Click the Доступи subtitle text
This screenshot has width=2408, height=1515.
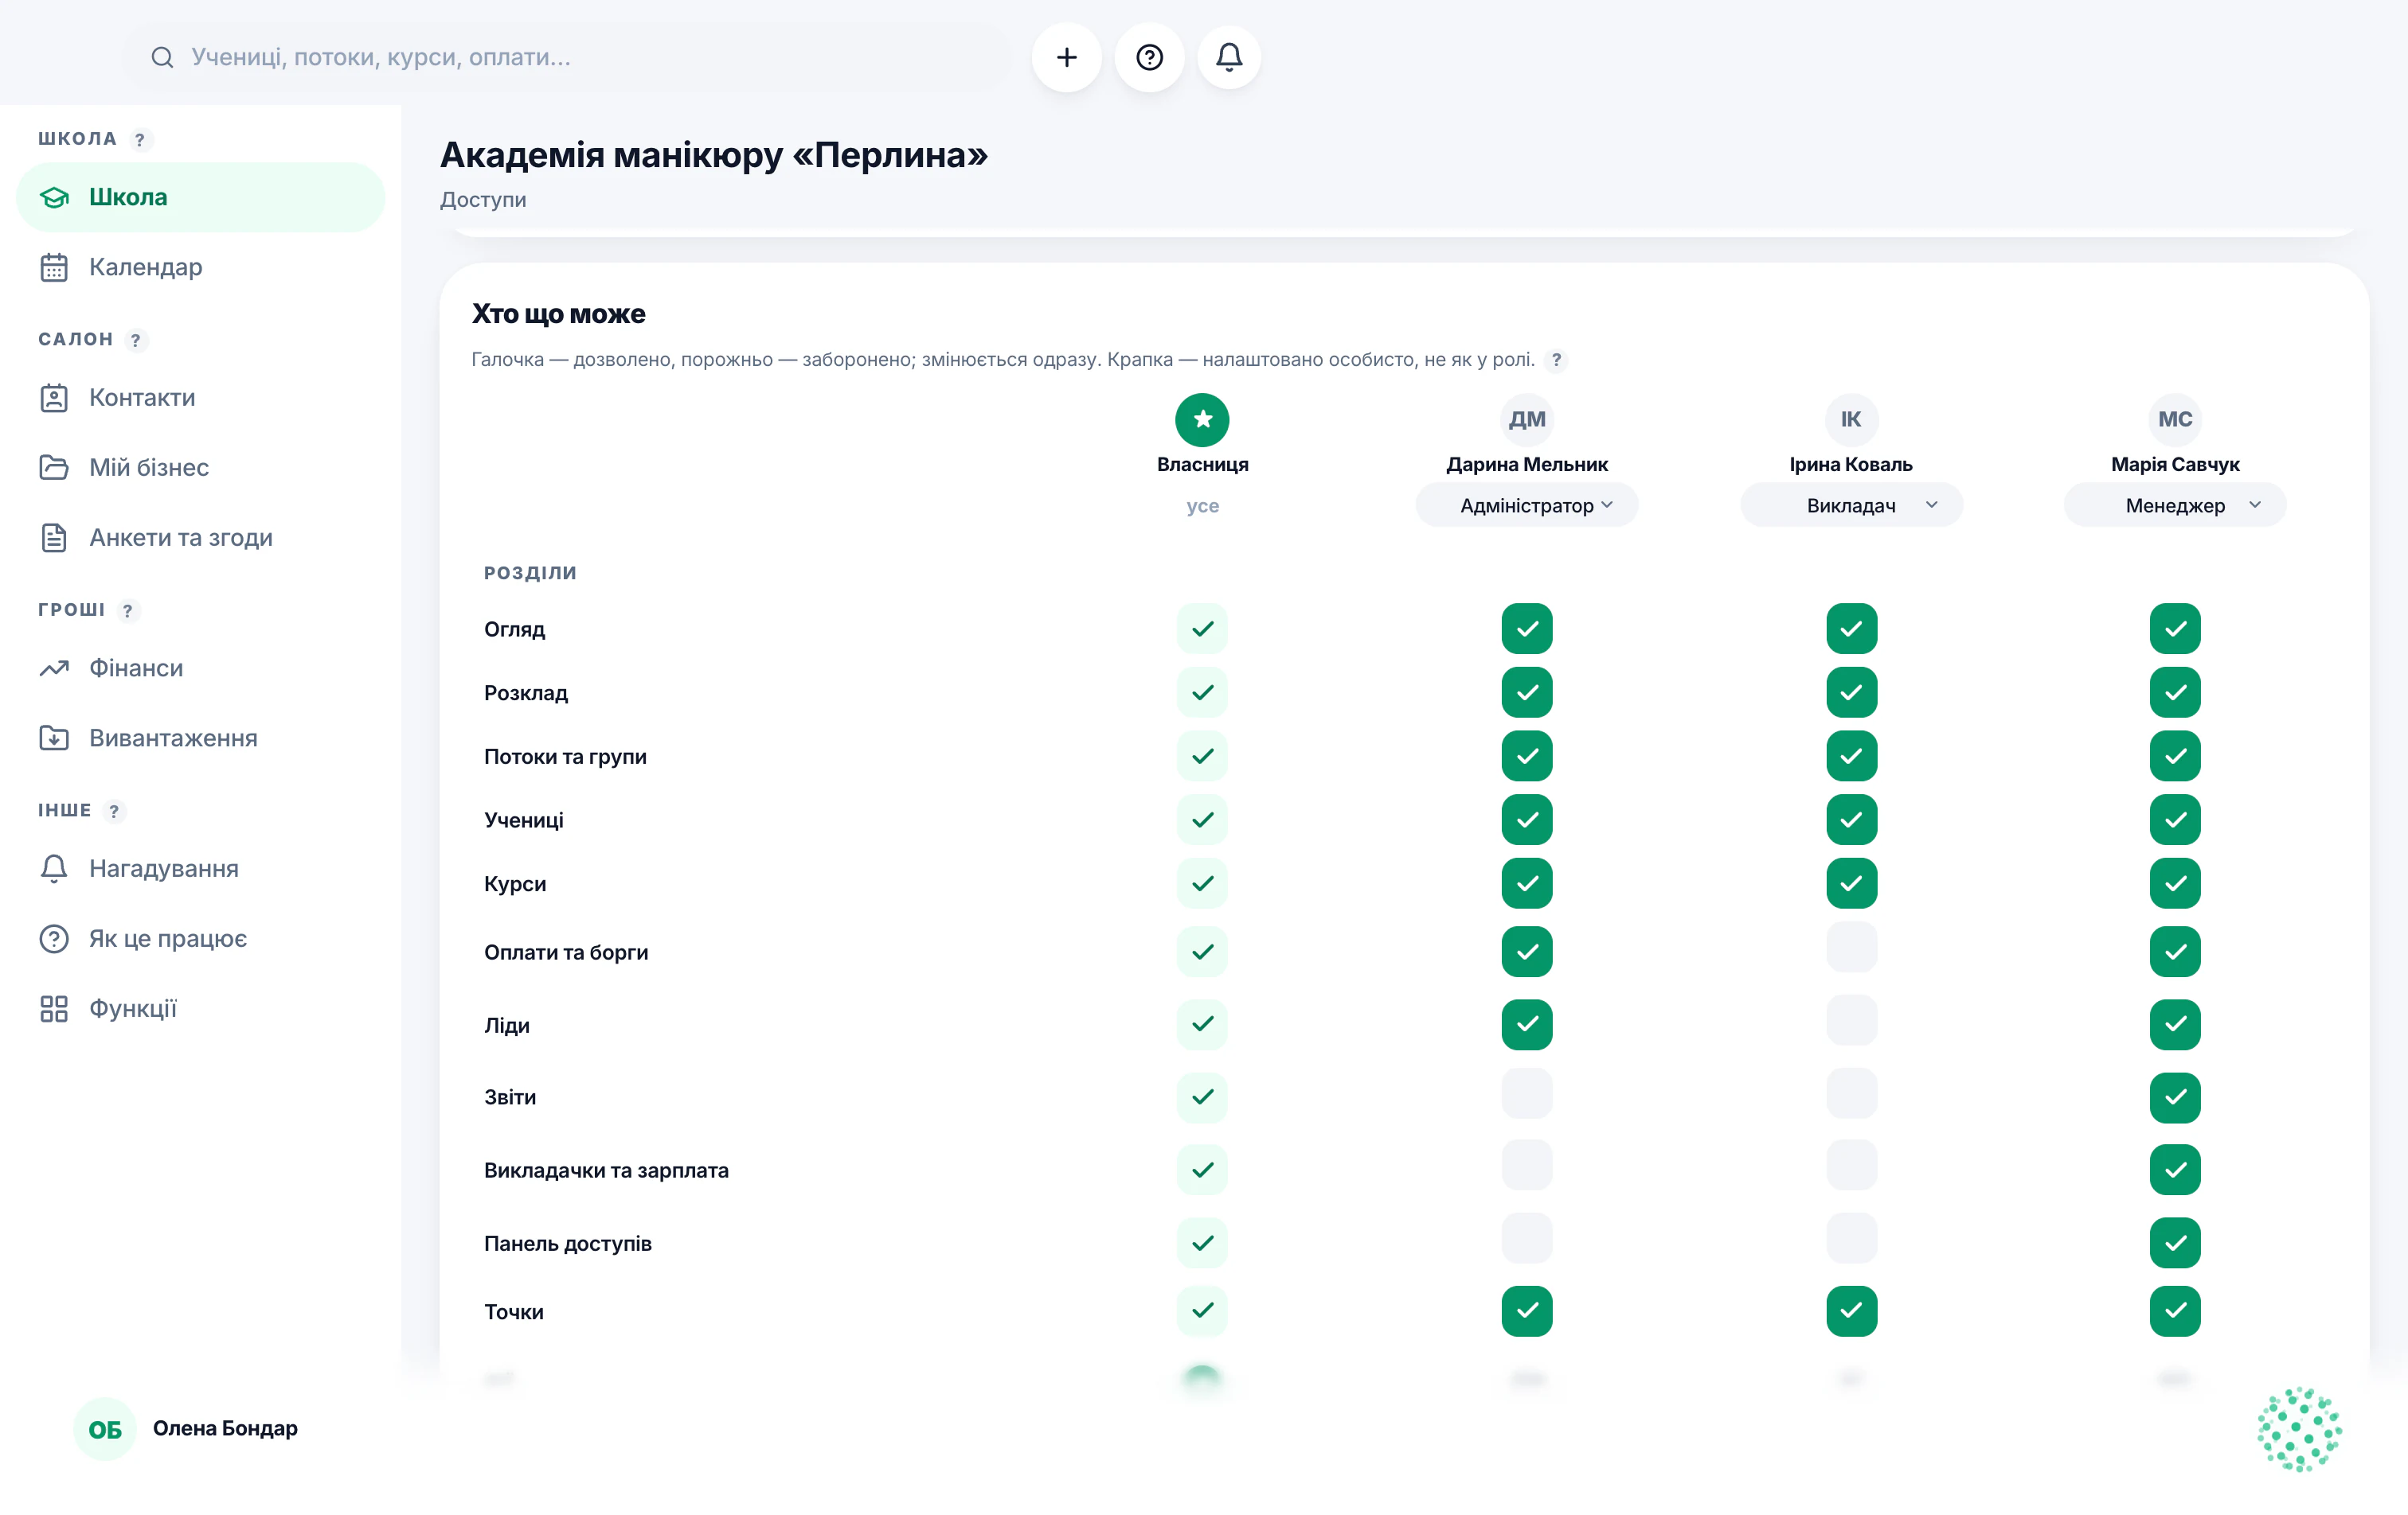point(483,200)
